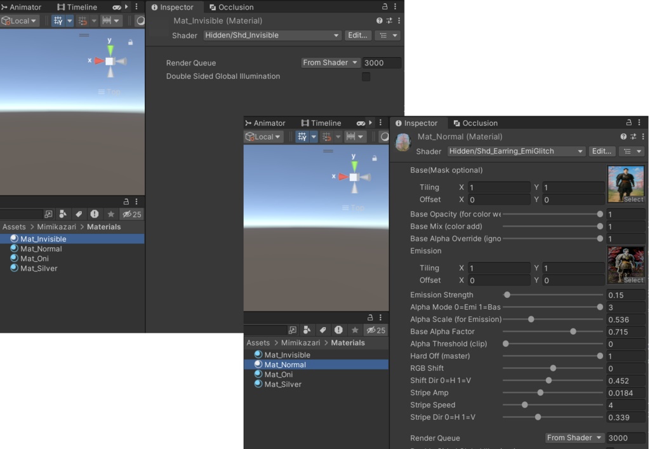Click search by type icon in back Project
Image resolution: width=650 pixels, height=449 pixels.
(63, 214)
